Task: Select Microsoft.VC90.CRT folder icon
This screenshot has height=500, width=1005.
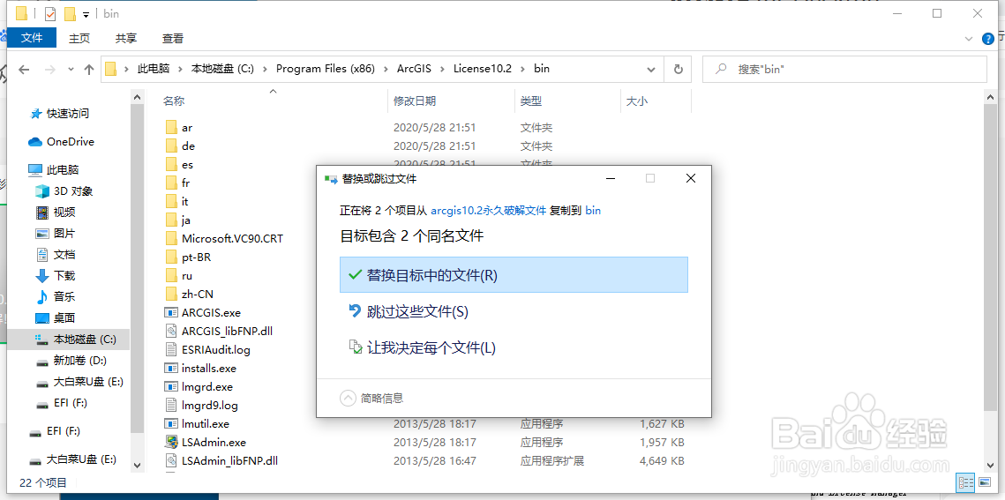Action: (x=170, y=239)
